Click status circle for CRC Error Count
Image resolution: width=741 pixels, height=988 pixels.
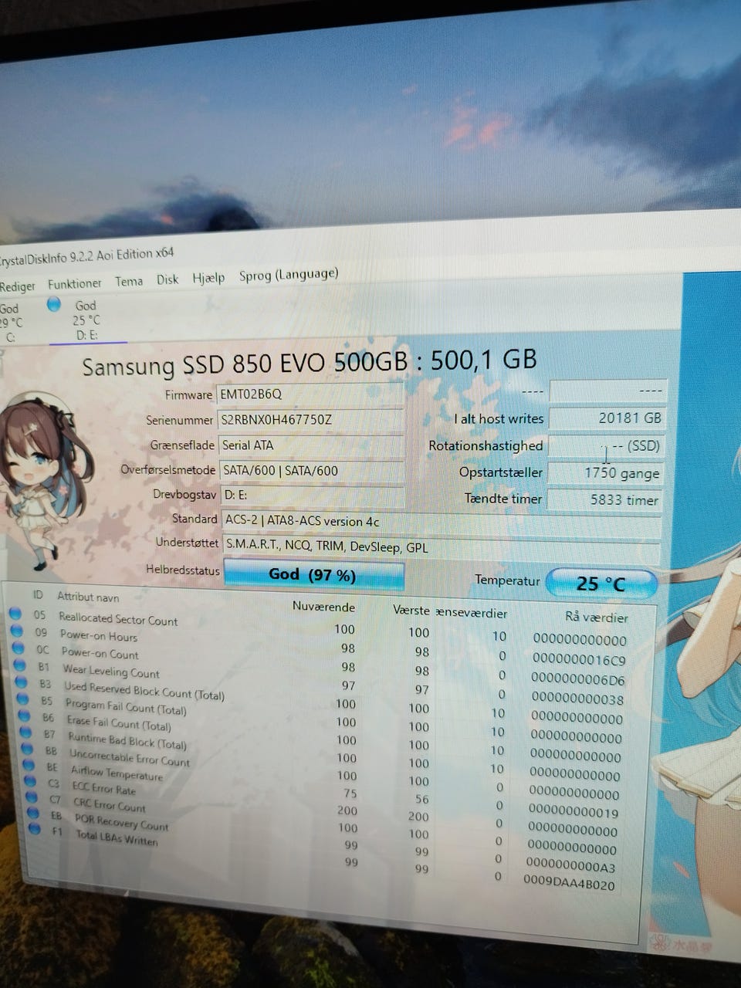(32, 797)
